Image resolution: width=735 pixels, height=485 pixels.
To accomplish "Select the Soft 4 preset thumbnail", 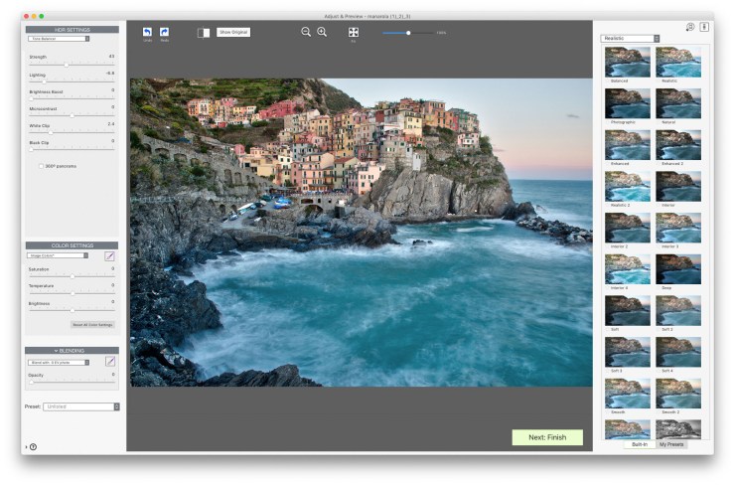I will (x=678, y=352).
